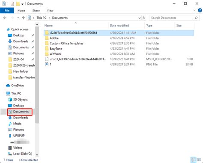This screenshot has height=163, width=203.
Task: Click the PNG file icon for 1
Action: pyautogui.click(x=47, y=64)
